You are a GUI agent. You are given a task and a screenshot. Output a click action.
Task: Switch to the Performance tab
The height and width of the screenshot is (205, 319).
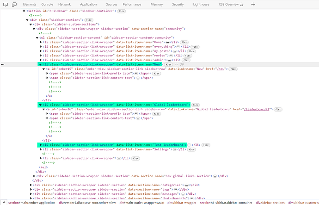click(132, 4)
